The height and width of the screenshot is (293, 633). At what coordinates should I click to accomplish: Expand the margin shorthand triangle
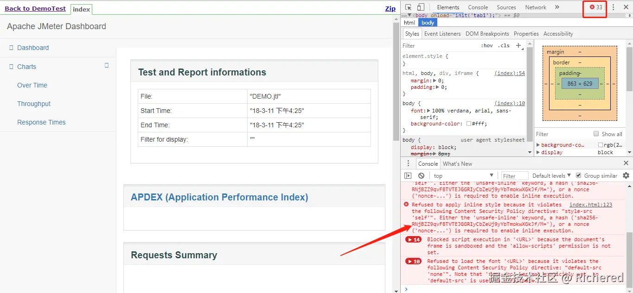click(435, 81)
